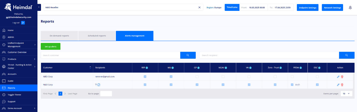357x112 pixels.
Task: Show info for the MU column
Action: pos(173,68)
